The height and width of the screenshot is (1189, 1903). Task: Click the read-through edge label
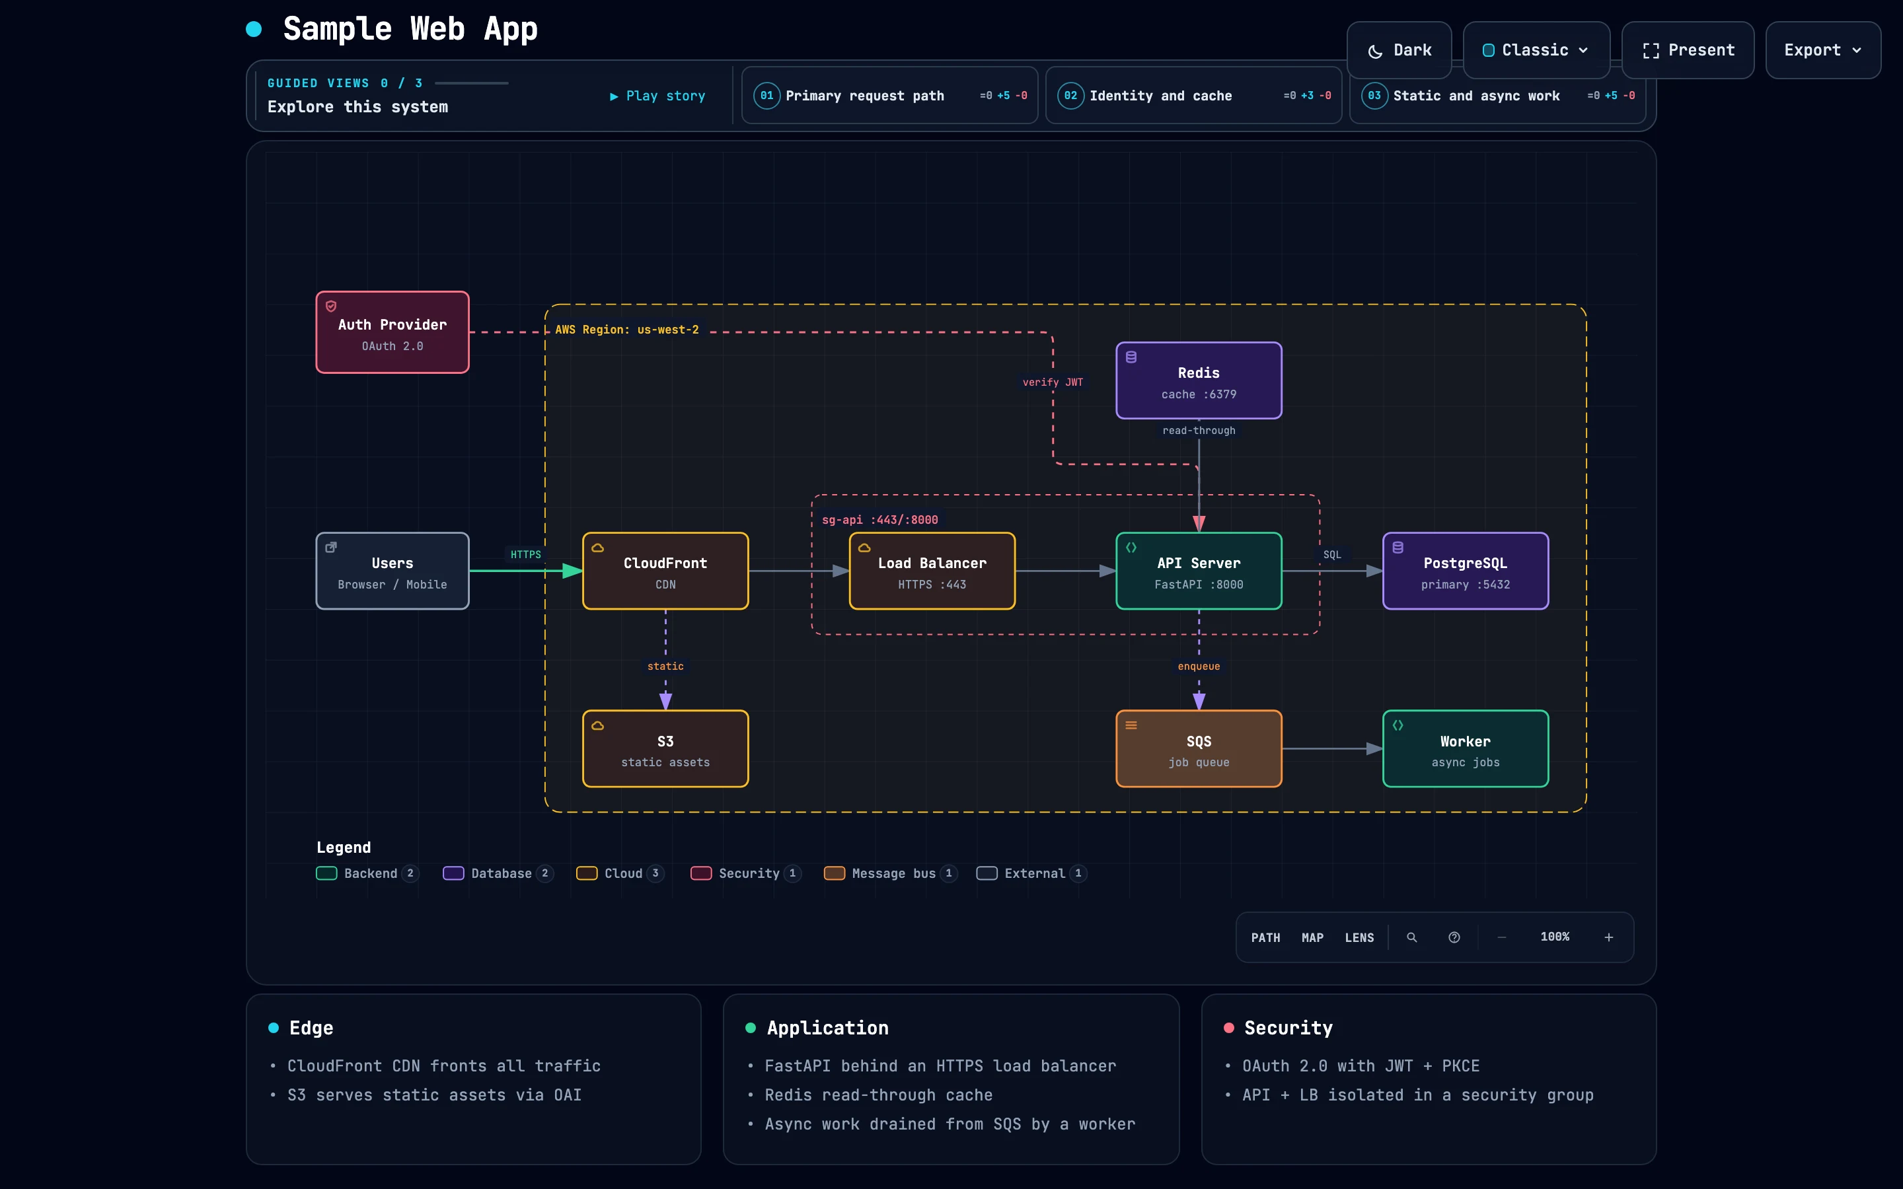pyautogui.click(x=1199, y=431)
